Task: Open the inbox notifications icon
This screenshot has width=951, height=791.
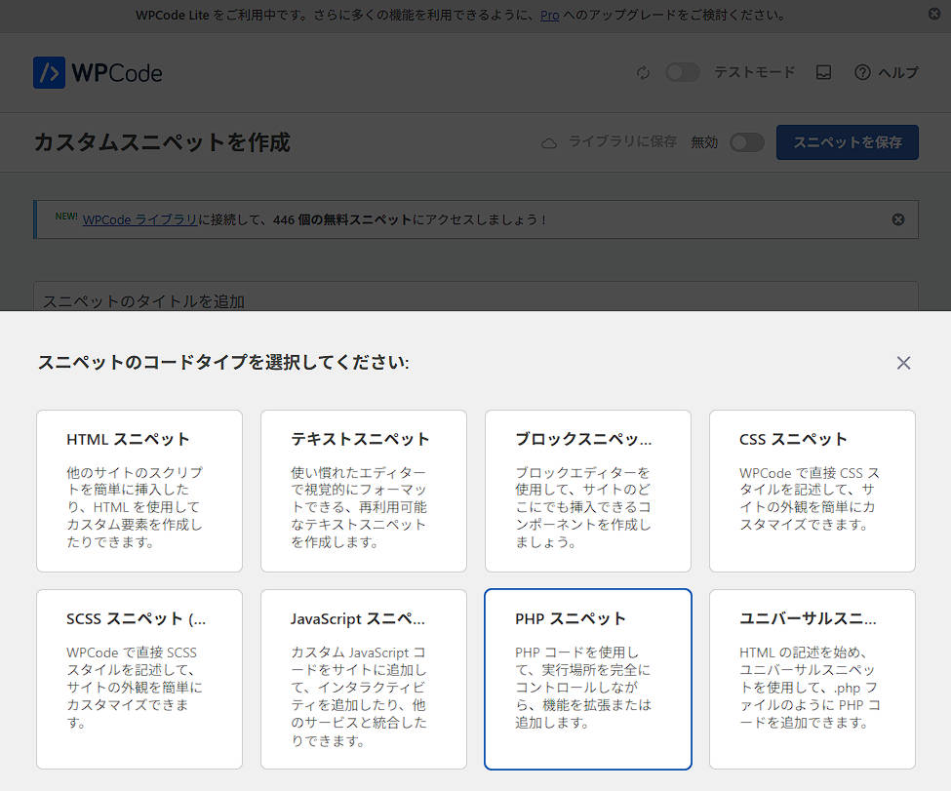Action: (x=823, y=73)
